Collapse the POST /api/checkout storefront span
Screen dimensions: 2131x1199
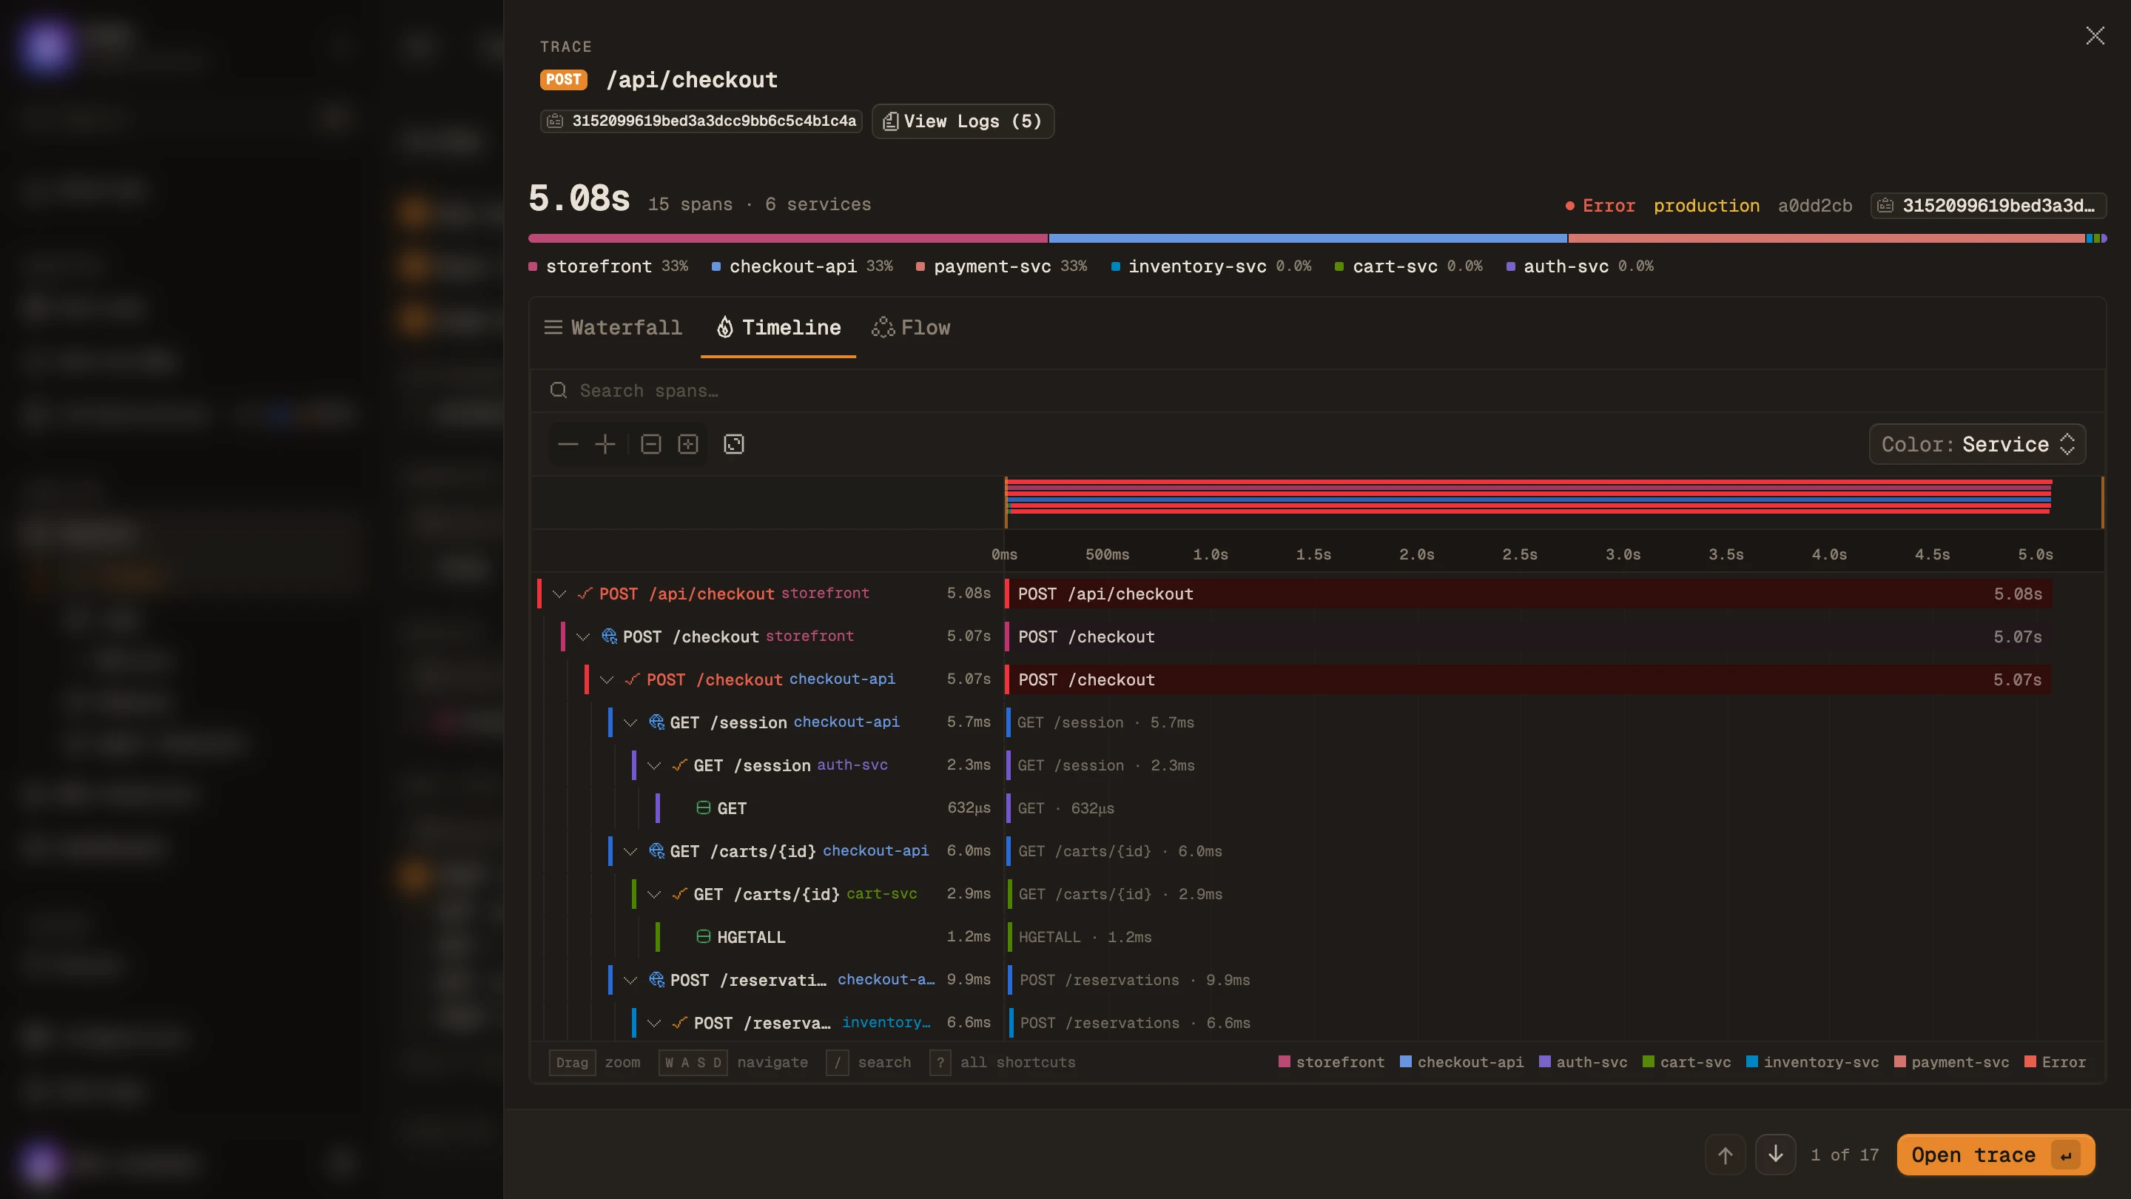[x=559, y=594]
